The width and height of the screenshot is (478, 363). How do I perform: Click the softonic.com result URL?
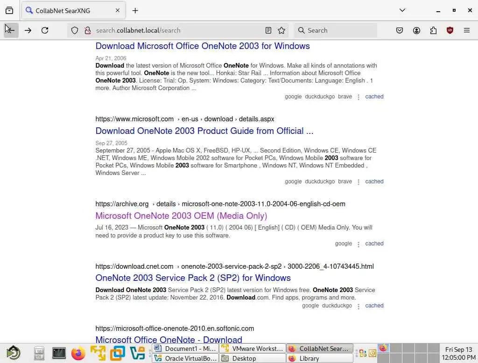point(175,328)
